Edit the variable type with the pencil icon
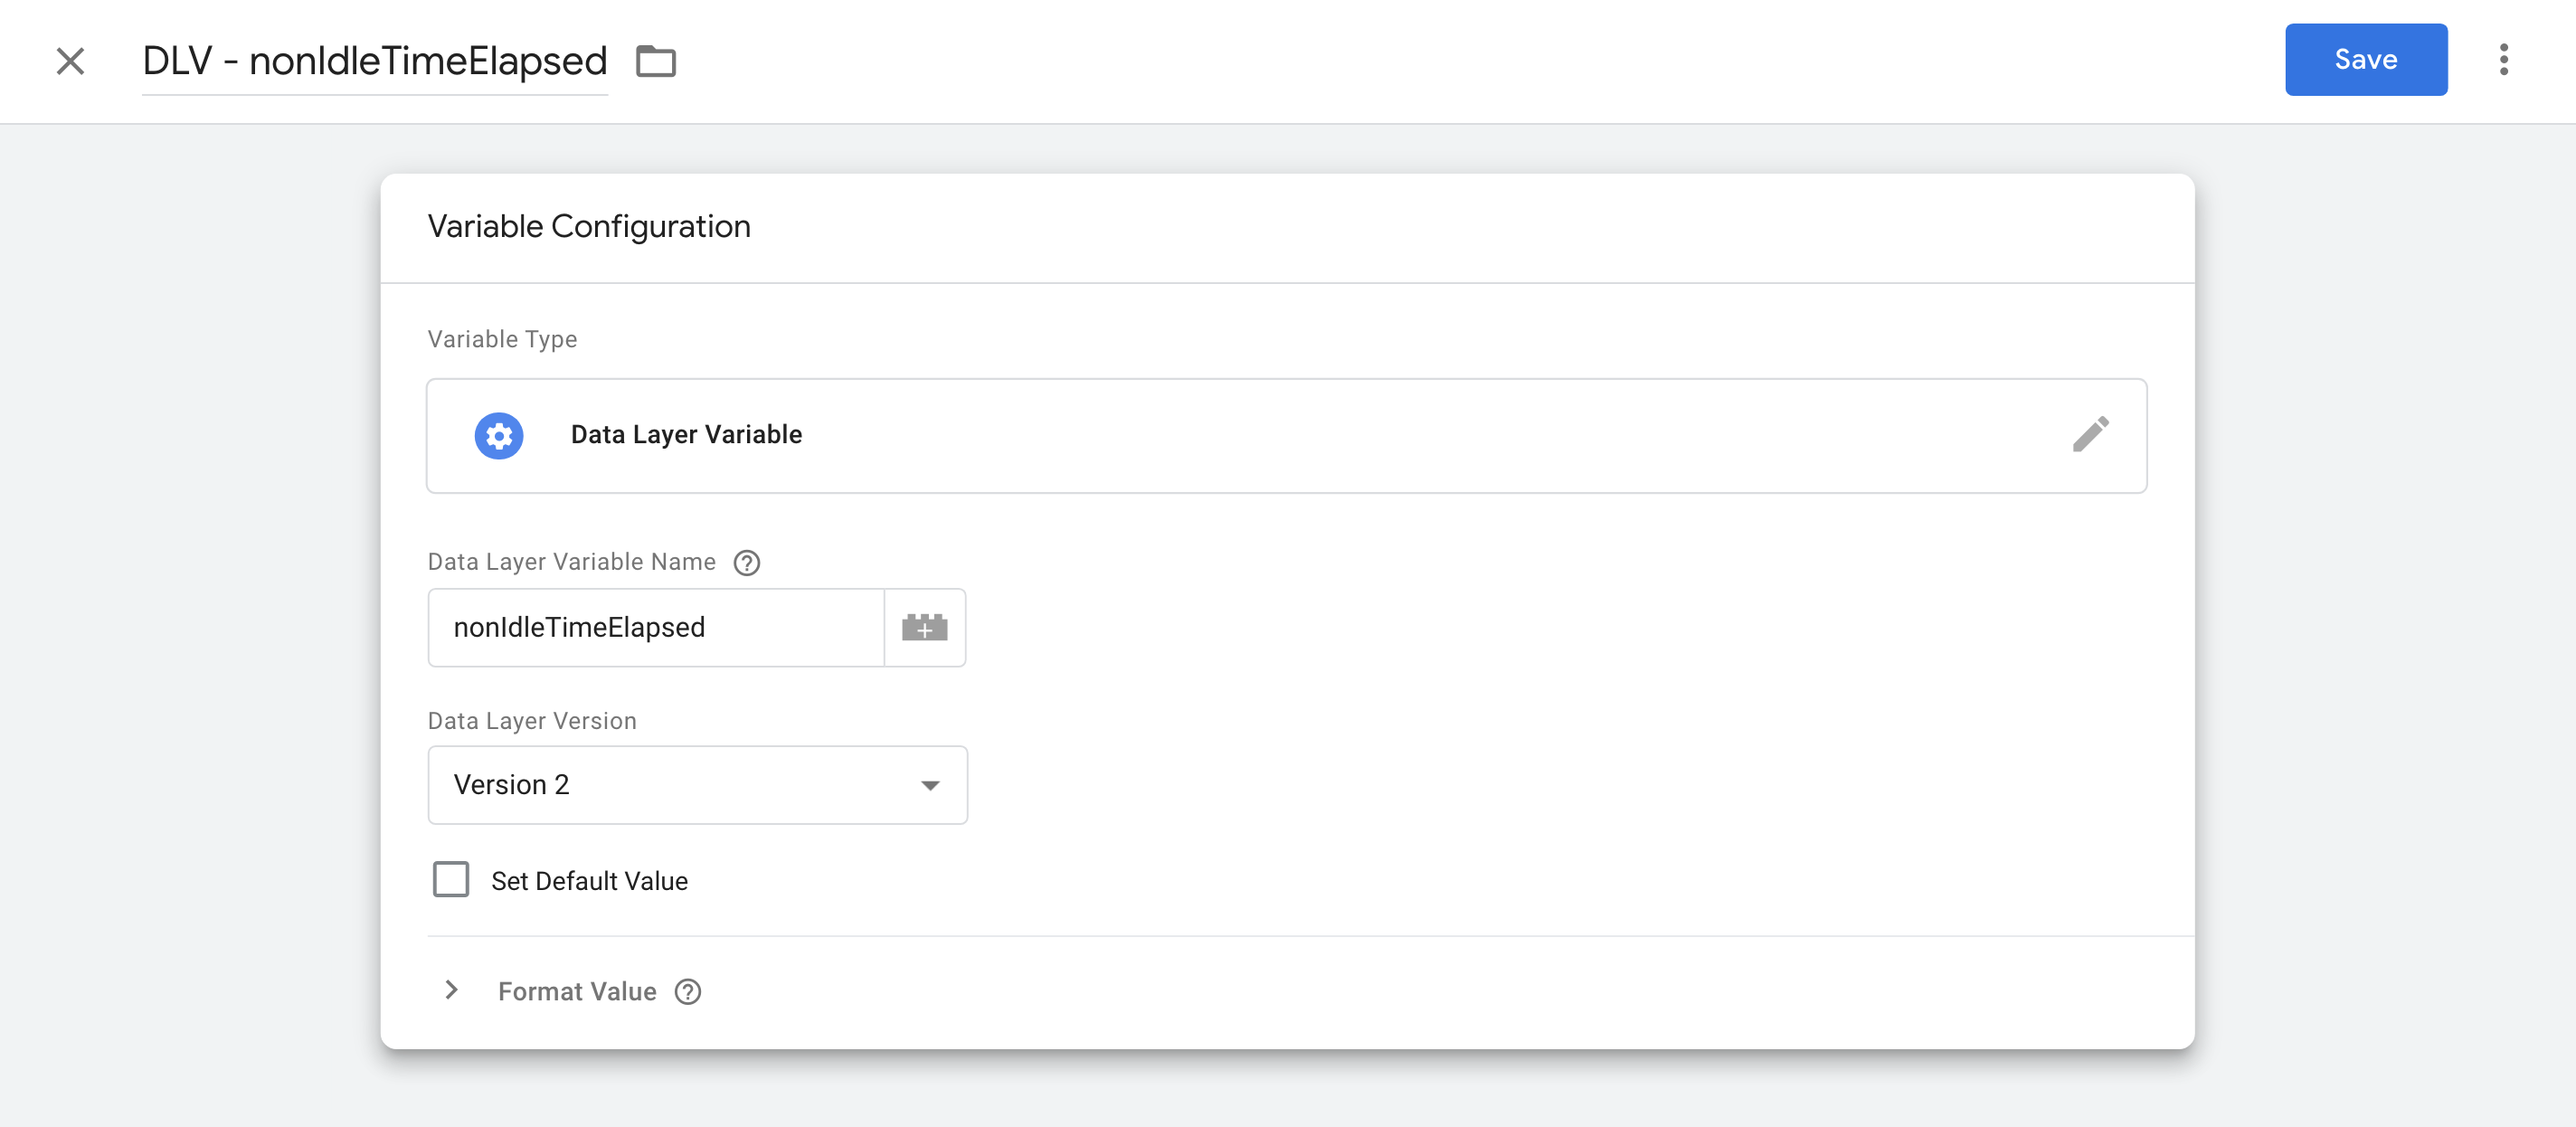The height and width of the screenshot is (1127, 2576). click(2092, 433)
